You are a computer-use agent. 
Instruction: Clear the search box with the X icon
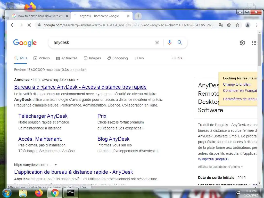click(157, 43)
